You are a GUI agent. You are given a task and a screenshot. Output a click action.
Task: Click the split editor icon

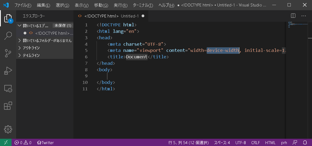(x=293, y=16)
